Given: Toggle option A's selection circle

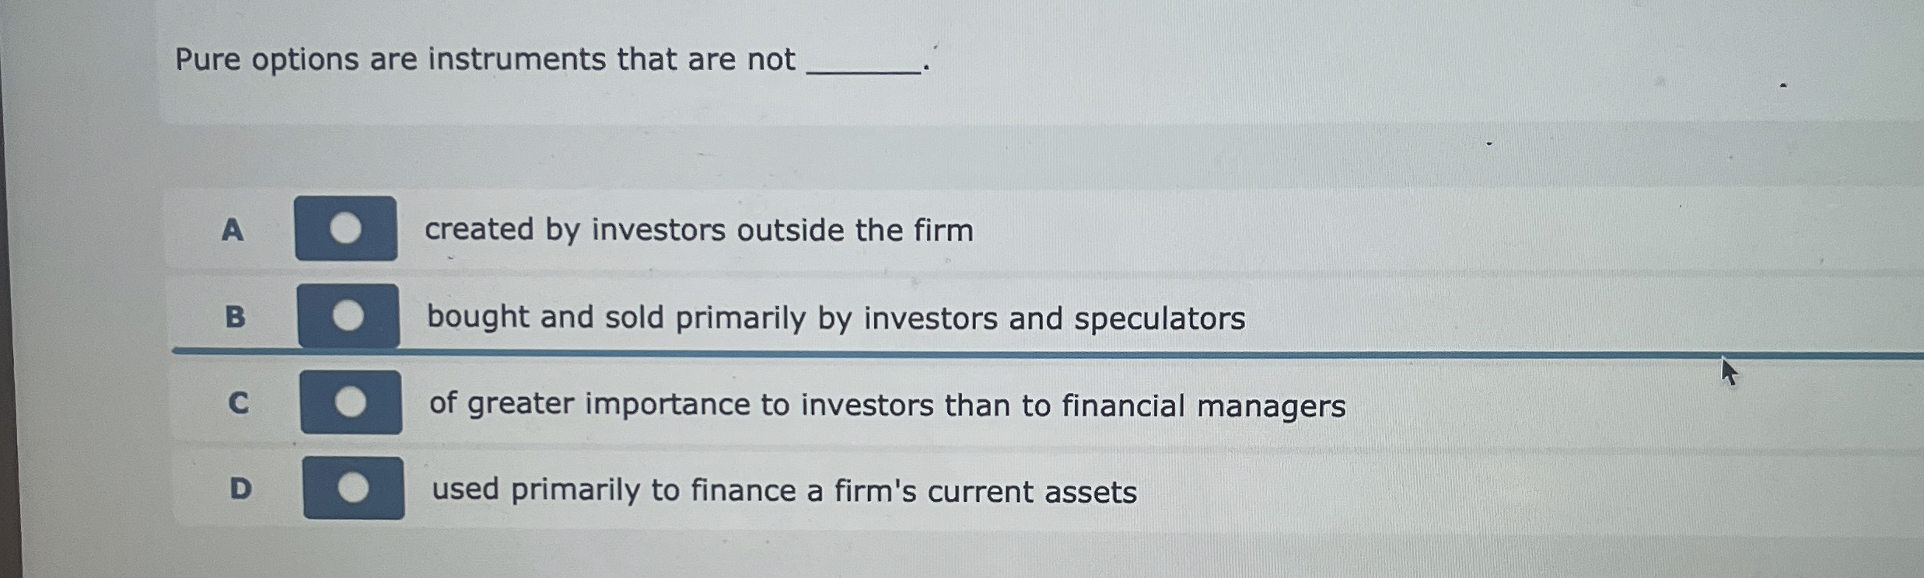Looking at the screenshot, I should tap(348, 229).
